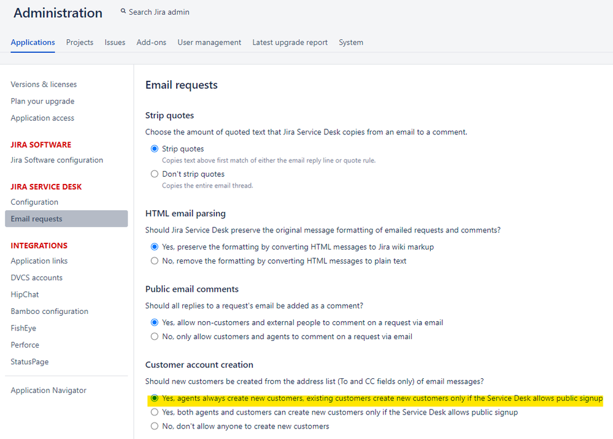
Task: Open Plan your upgrade link
Action: pos(42,101)
